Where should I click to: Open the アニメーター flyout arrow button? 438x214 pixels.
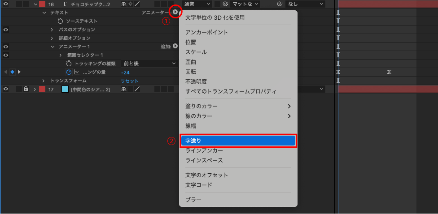[175, 12]
